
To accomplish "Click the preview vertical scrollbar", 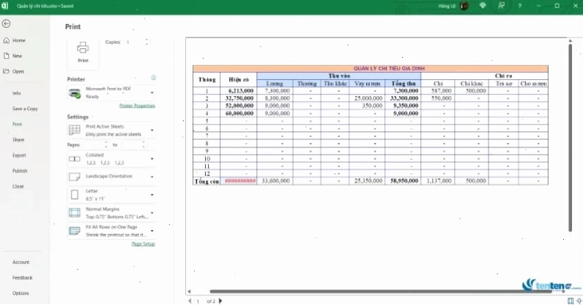I will coord(570,138).
